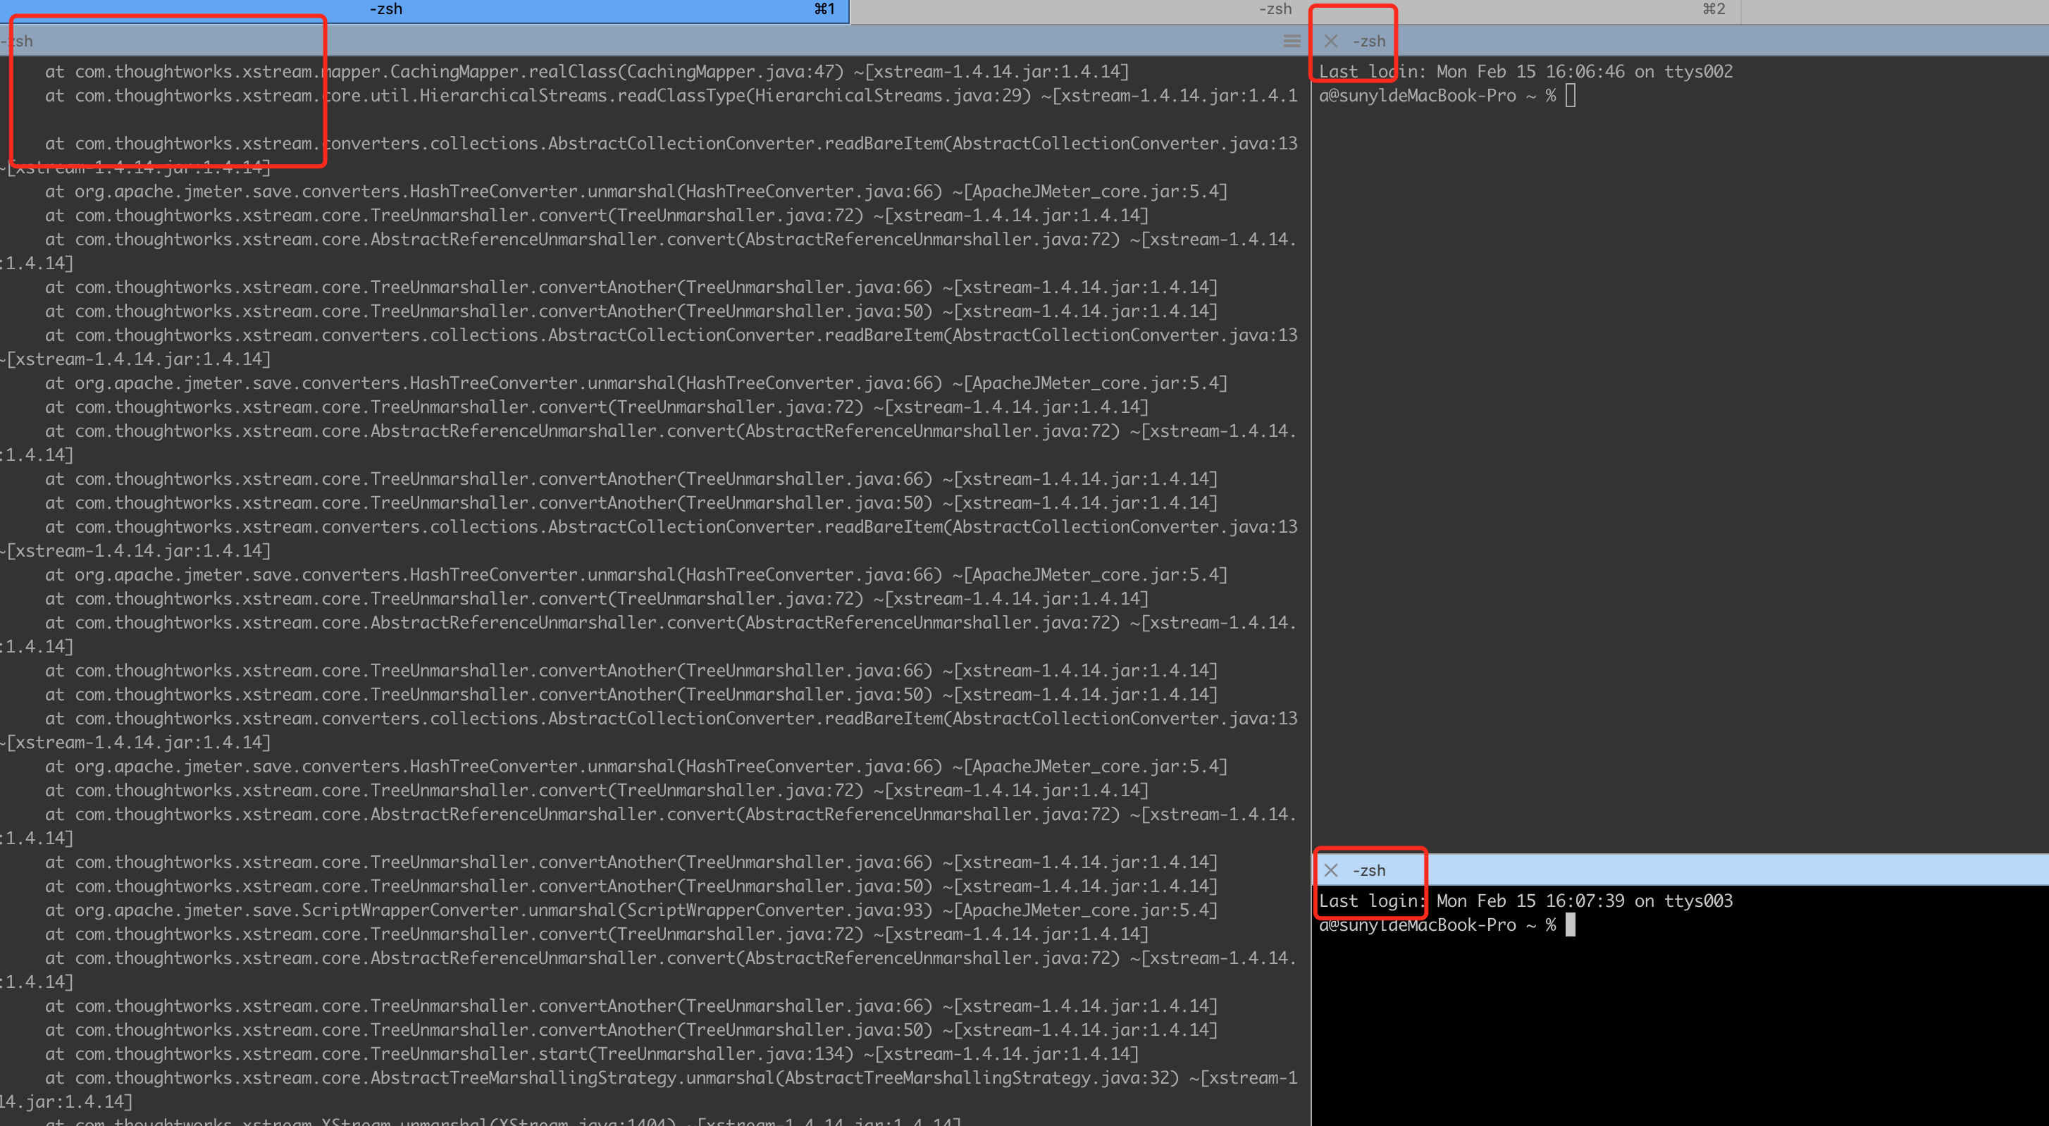Click the empty area of top-right terminal pane
Image resolution: width=2049 pixels, height=1126 pixels.
[x=1678, y=477]
